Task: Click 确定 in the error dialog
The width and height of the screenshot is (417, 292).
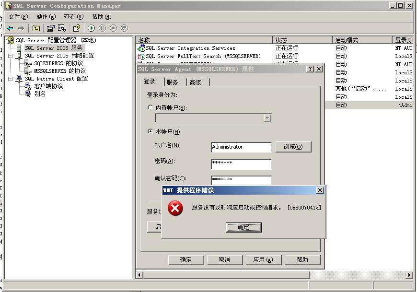Action: (243, 227)
